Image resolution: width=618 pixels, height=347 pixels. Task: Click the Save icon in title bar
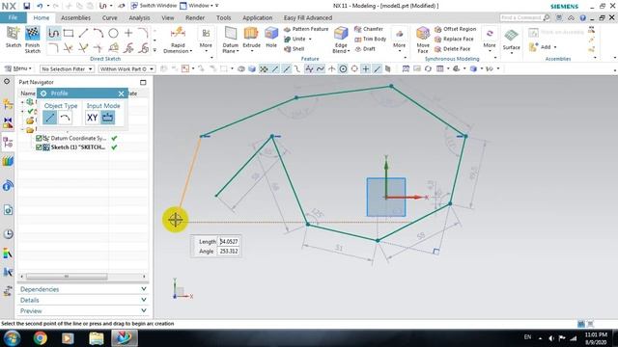(x=26, y=6)
